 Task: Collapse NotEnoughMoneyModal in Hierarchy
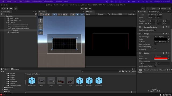click(x=8, y=29)
